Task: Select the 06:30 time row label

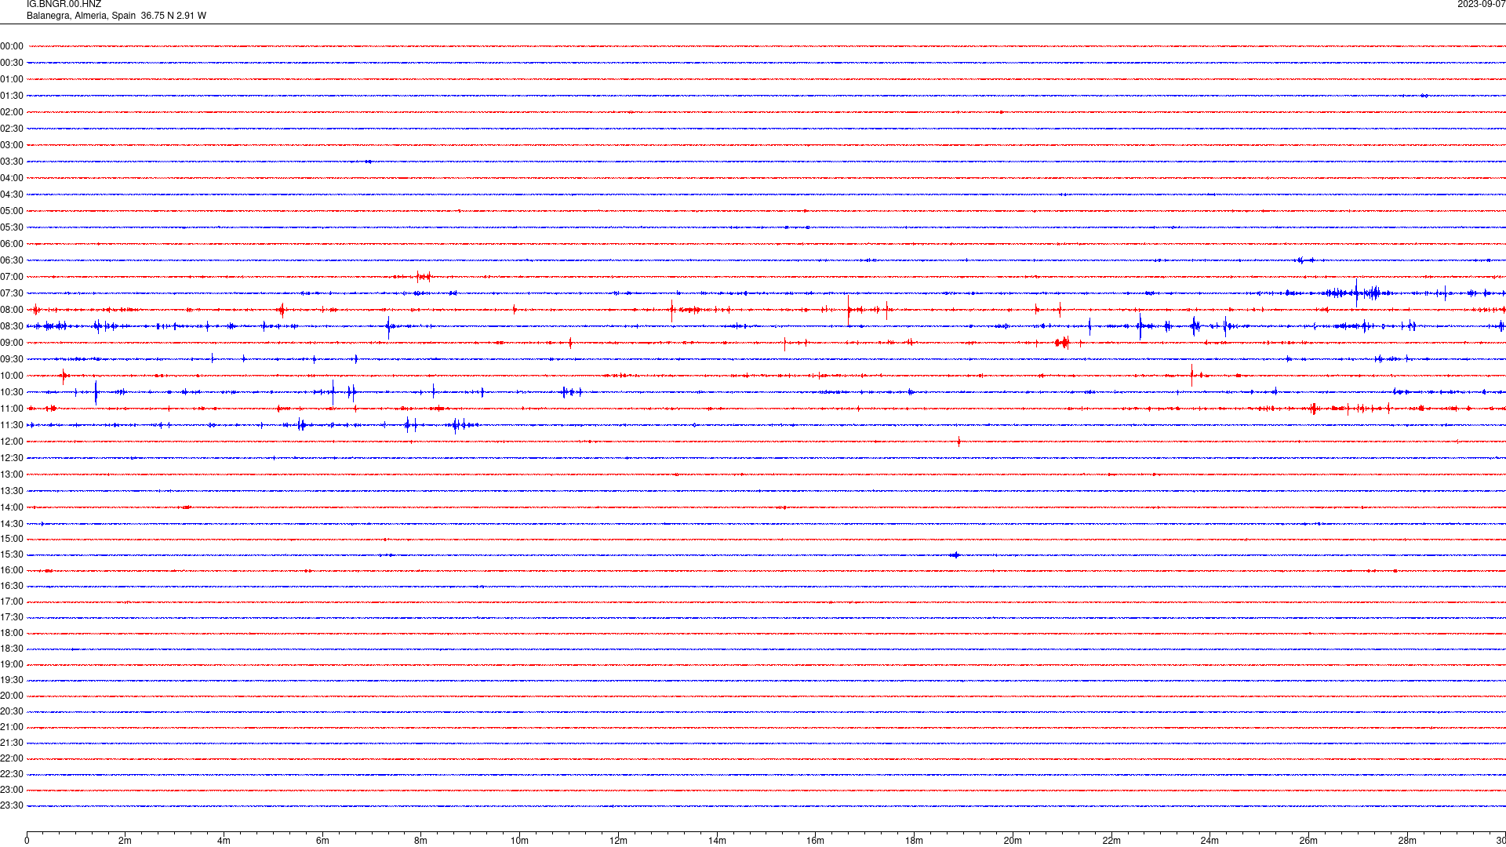Action: [x=12, y=260]
